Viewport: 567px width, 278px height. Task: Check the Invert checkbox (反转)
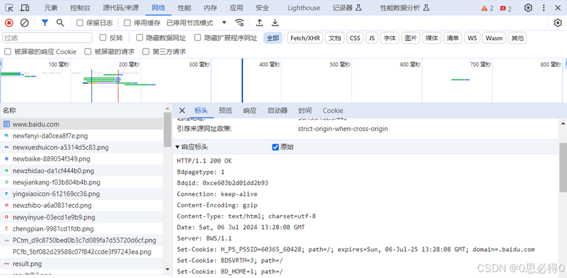point(103,37)
